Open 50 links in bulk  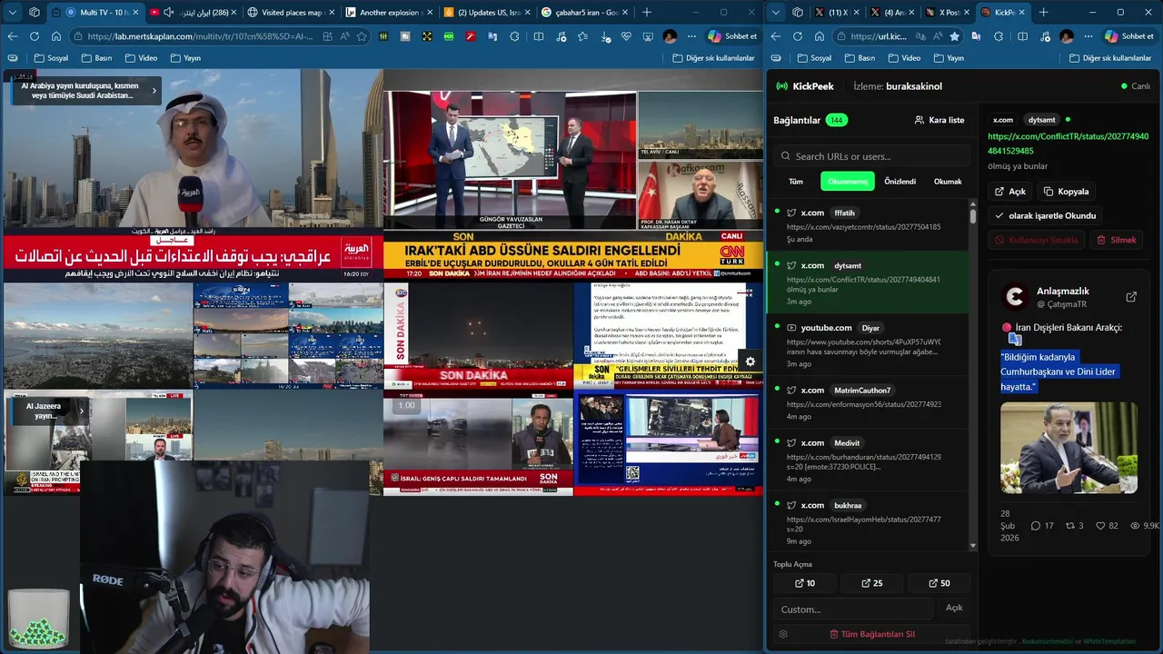pos(939,583)
